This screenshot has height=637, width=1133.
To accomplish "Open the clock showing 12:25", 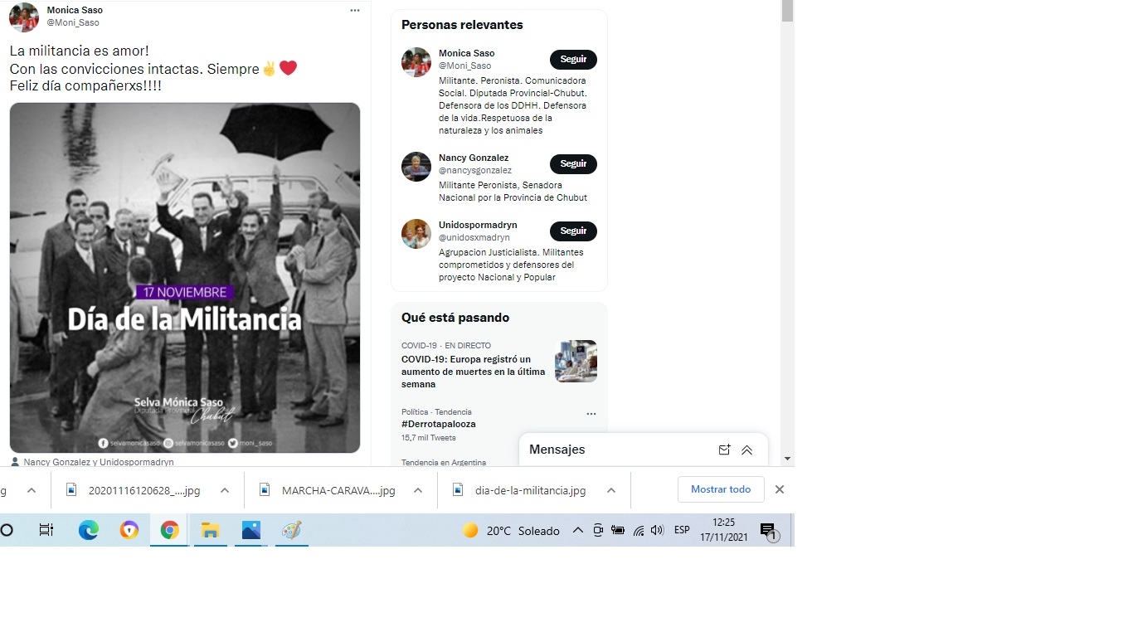I will tap(724, 530).
